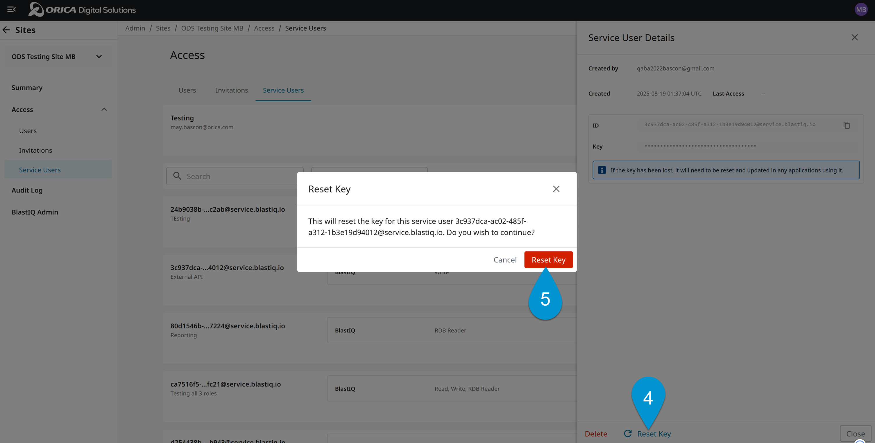This screenshot has width=875, height=443.
Task: Collapse the hamburger navigation menu icon
Action: point(12,10)
